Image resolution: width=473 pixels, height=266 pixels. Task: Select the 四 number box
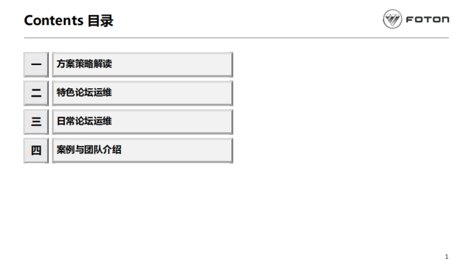(x=36, y=150)
